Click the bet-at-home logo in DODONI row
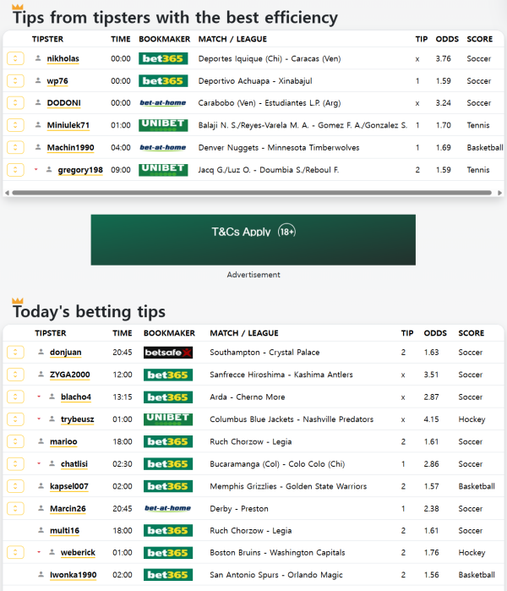Image resolution: width=507 pixels, height=591 pixels. [162, 103]
